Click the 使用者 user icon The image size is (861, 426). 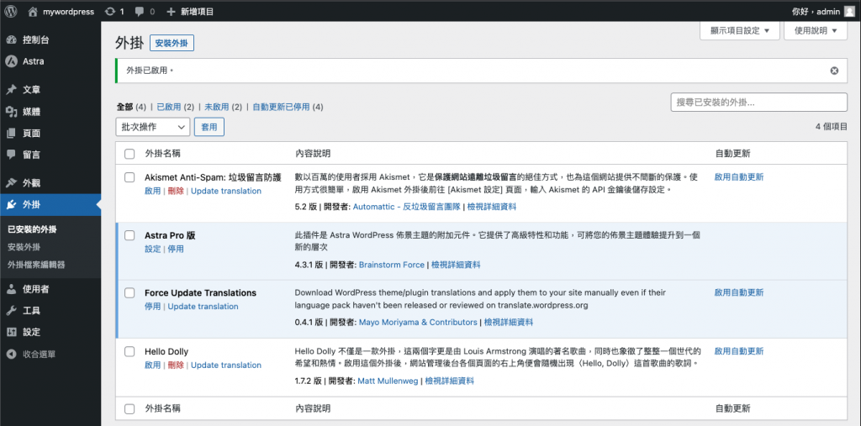coord(11,289)
